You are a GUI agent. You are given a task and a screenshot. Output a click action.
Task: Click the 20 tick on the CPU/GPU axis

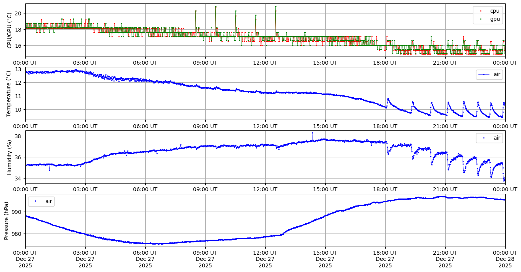tap(19, 13)
